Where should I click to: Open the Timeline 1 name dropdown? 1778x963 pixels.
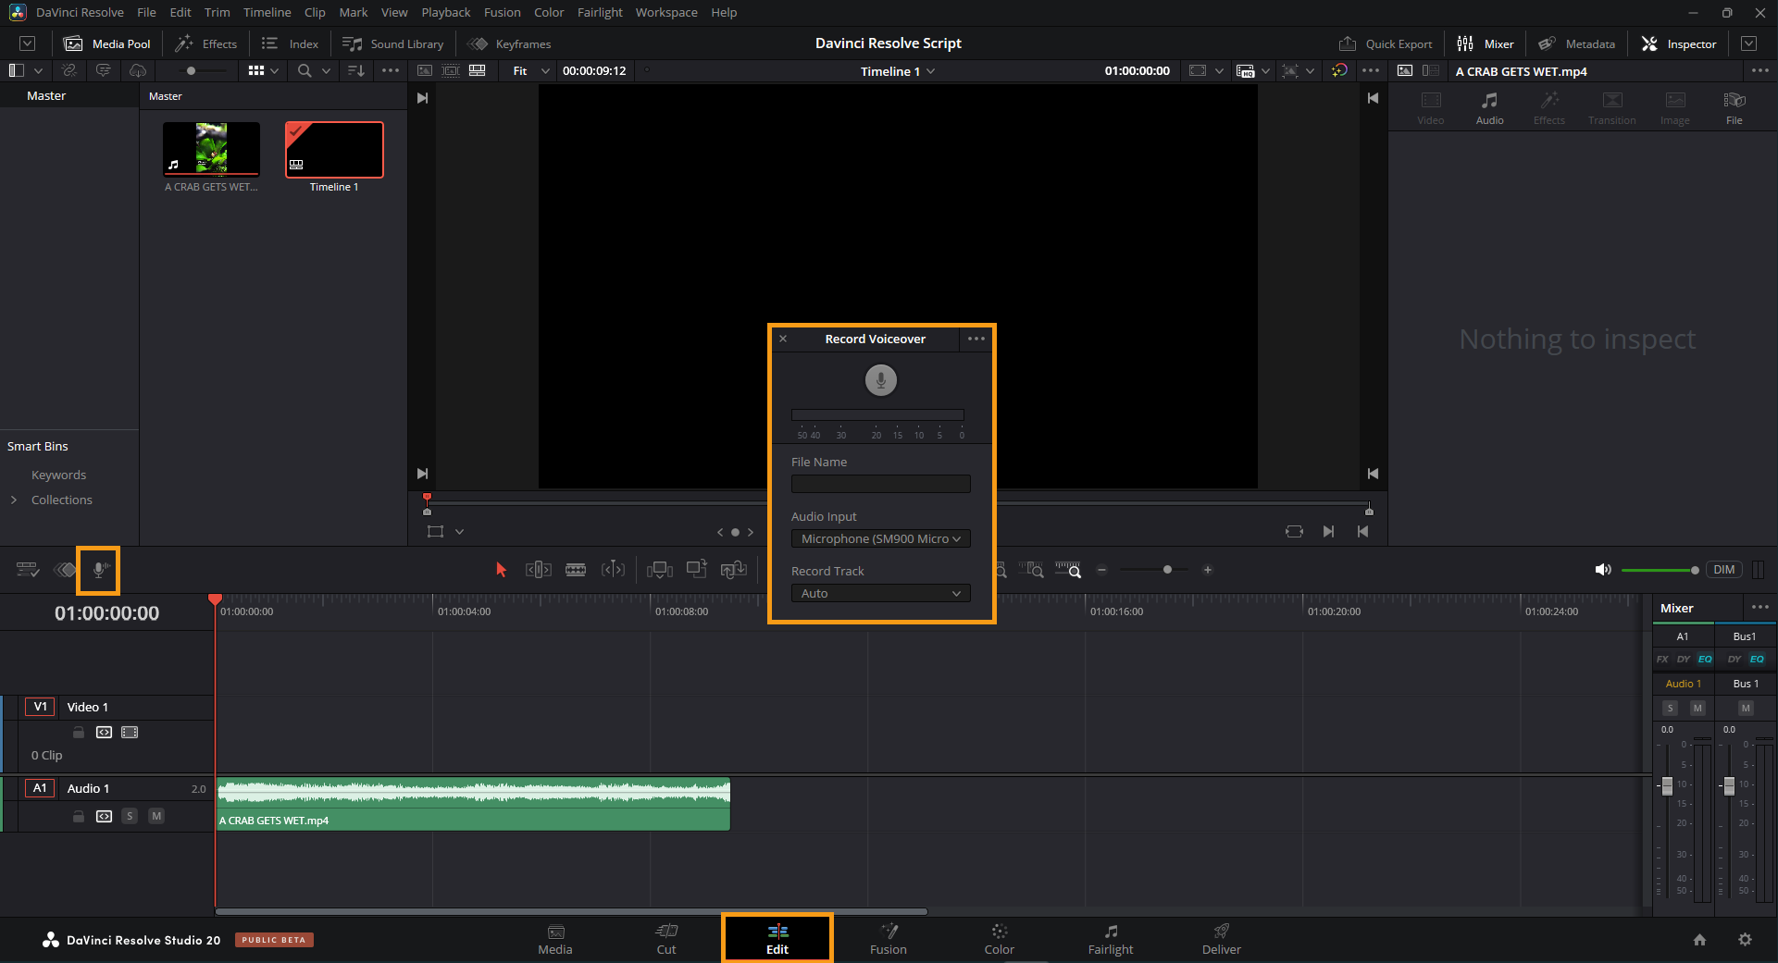pyautogui.click(x=898, y=71)
